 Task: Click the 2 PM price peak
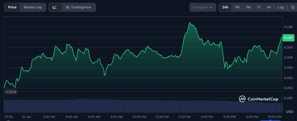[x=190, y=23]
